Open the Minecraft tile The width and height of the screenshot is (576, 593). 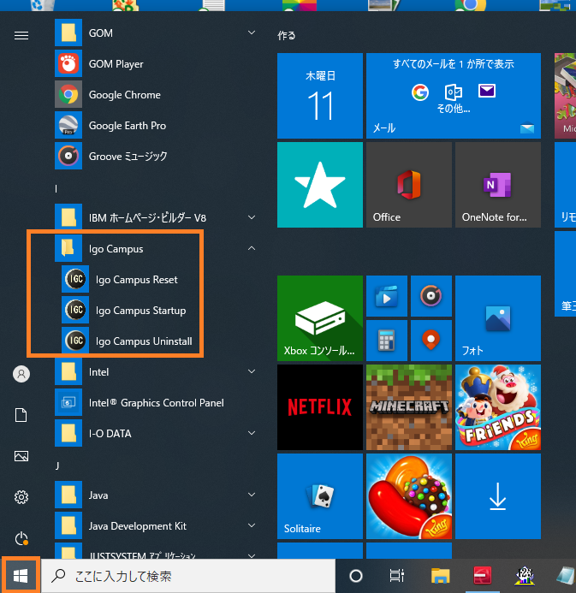tap(409, 407)
